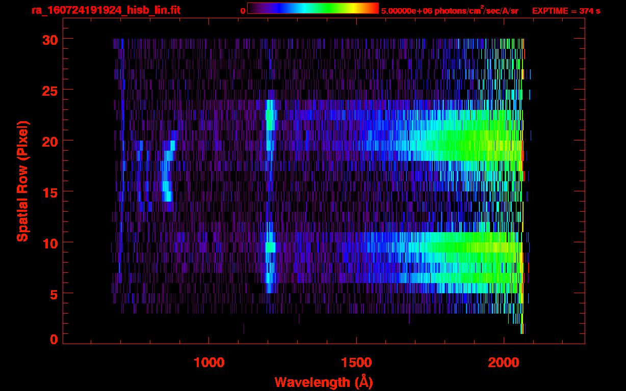
Task: Select the Spatial Row (Pixel) axis label
Action: [22, 181]
